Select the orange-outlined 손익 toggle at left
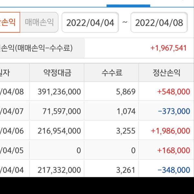 point(9,22)
